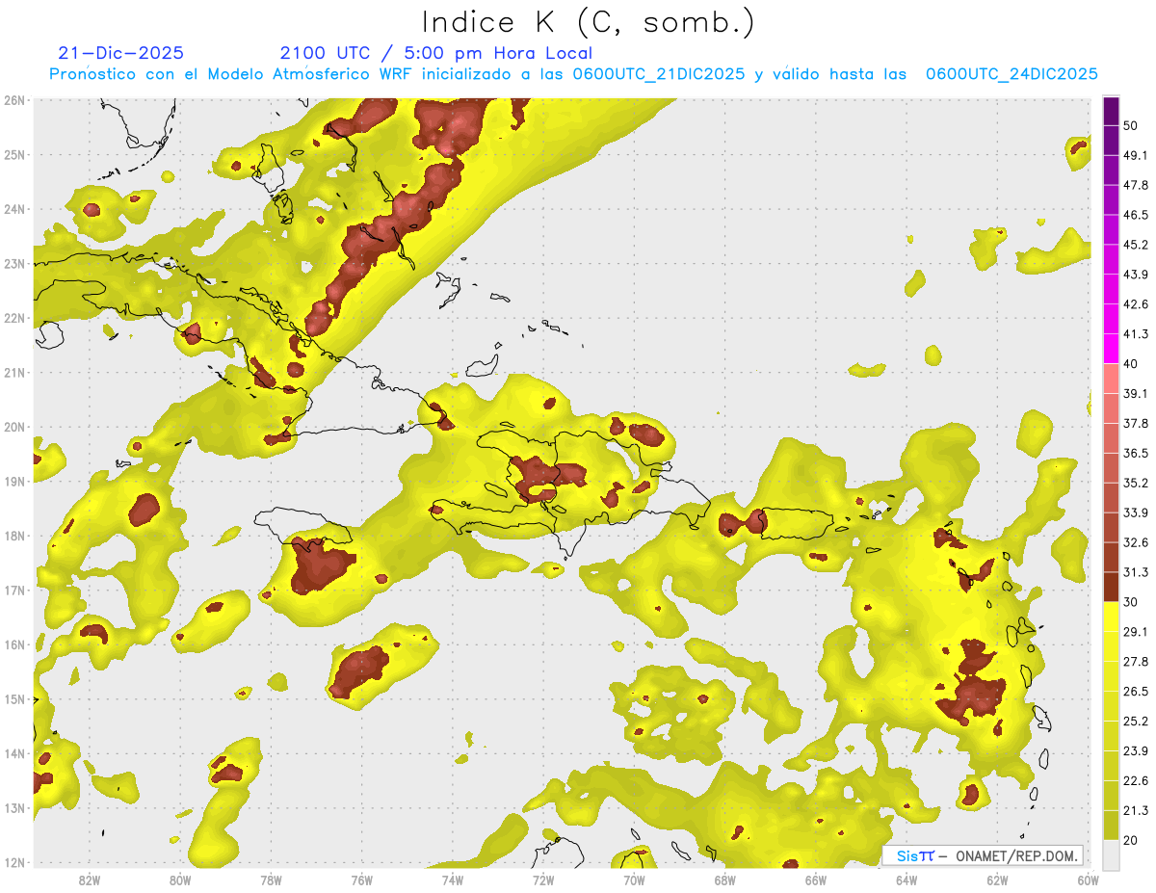Image resolution: width=1156 pixels, height=893 pixels.
Task: Click the '2100 UTC / 5:00 pm Hora Local' text
Action: 436,53
